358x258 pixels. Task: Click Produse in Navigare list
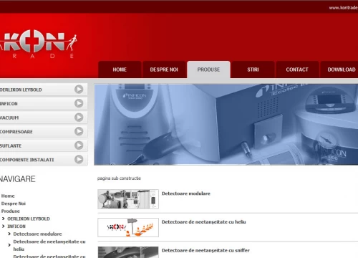(x=11, y=211)
